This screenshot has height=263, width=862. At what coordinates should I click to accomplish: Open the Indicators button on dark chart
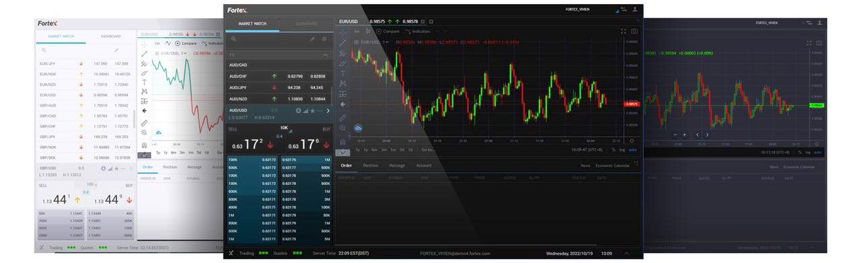click(421, 31)
